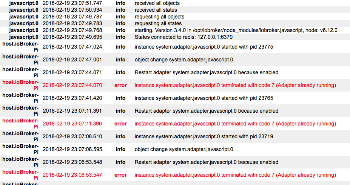Select the 'received all objects' log message

(157, 3)
